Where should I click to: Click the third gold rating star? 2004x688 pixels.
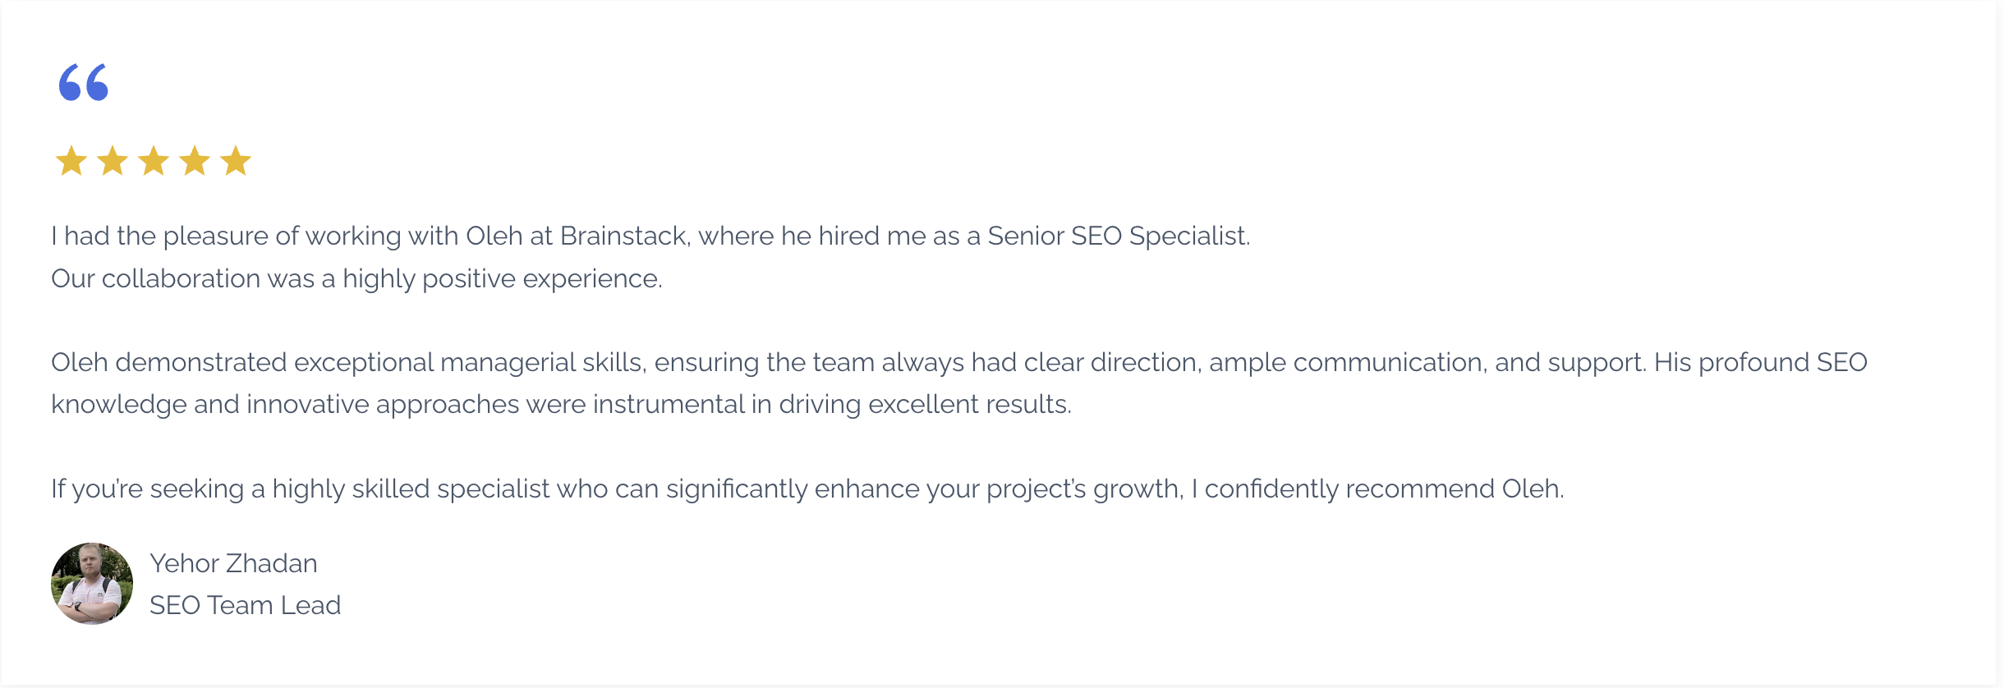tap(154, 160)
